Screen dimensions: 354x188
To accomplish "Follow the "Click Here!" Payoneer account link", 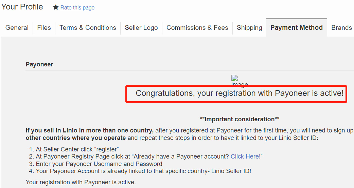I will click(x=246, y=156).
